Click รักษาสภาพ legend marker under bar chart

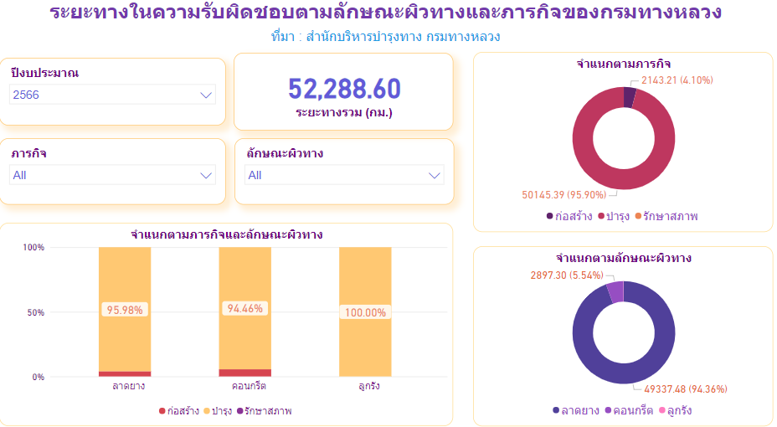coord(239,411)
